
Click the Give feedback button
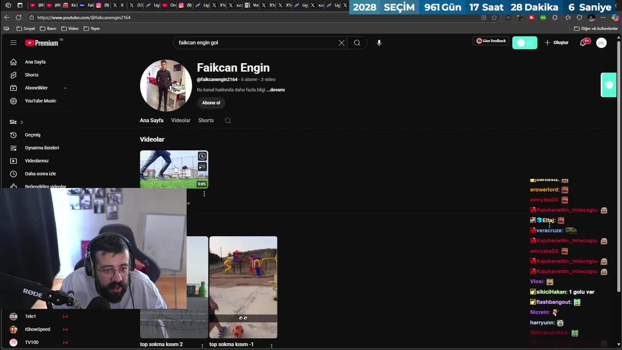coord(491,41)
